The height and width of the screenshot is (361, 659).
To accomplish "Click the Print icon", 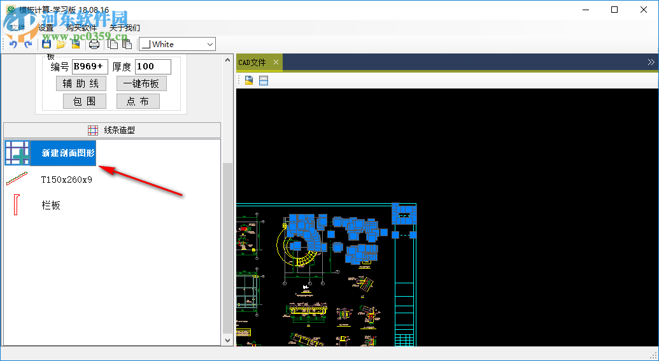I will [x=94, y=44].
